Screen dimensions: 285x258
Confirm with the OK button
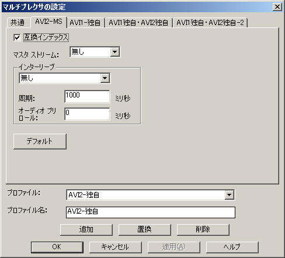57,247
